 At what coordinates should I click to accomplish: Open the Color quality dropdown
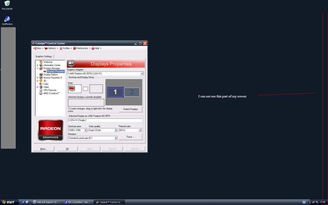[x=116, y=130]
